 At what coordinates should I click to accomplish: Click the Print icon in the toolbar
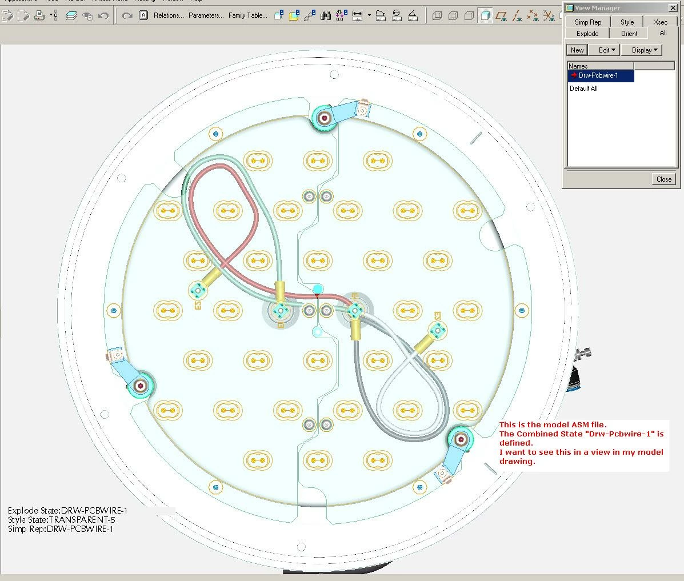pyautogui.click(x=39, y=15)
